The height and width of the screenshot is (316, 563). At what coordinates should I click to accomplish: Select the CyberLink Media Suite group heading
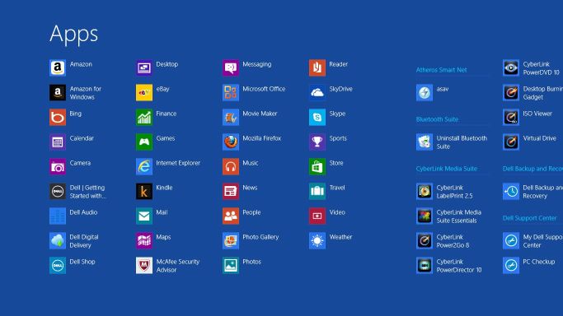tap(446, 169)
